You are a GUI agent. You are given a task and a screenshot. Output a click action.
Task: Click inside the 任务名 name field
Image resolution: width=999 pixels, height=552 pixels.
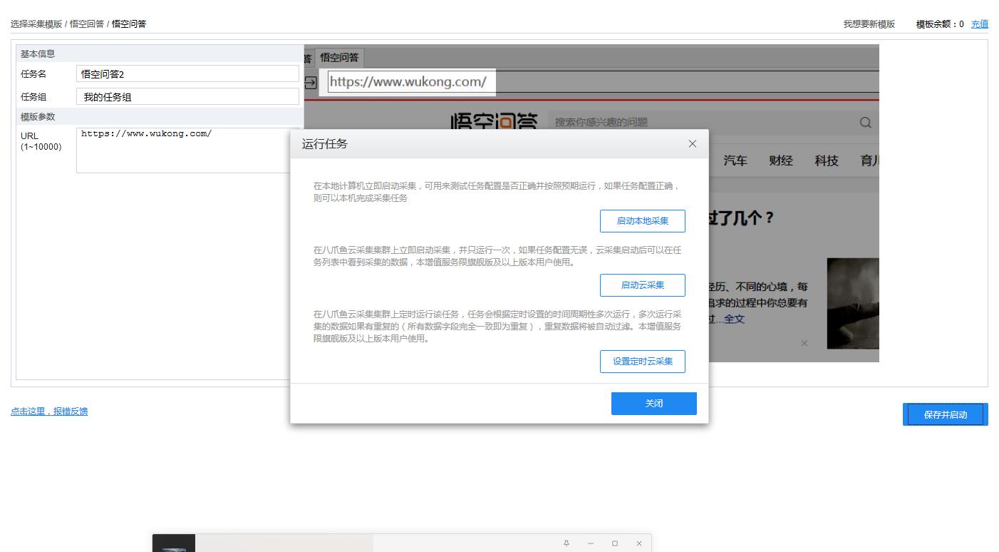pos(187,73)
